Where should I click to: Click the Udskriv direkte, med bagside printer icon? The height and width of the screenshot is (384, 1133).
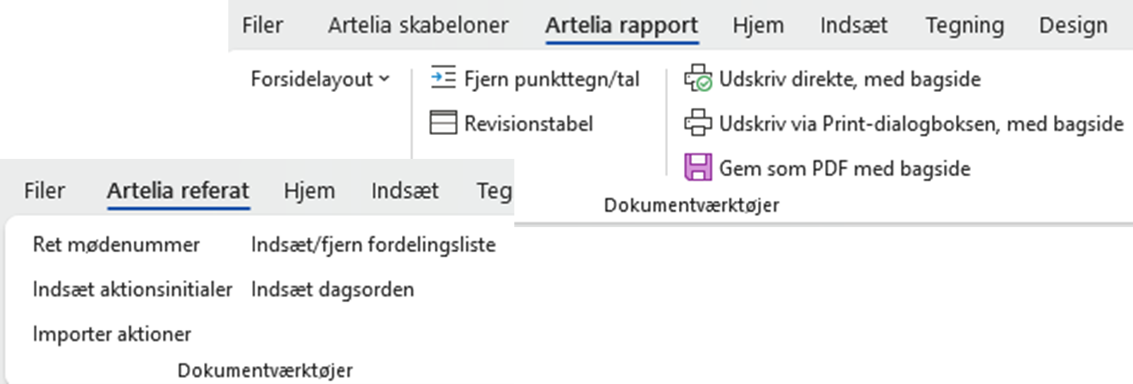(698, 78)
